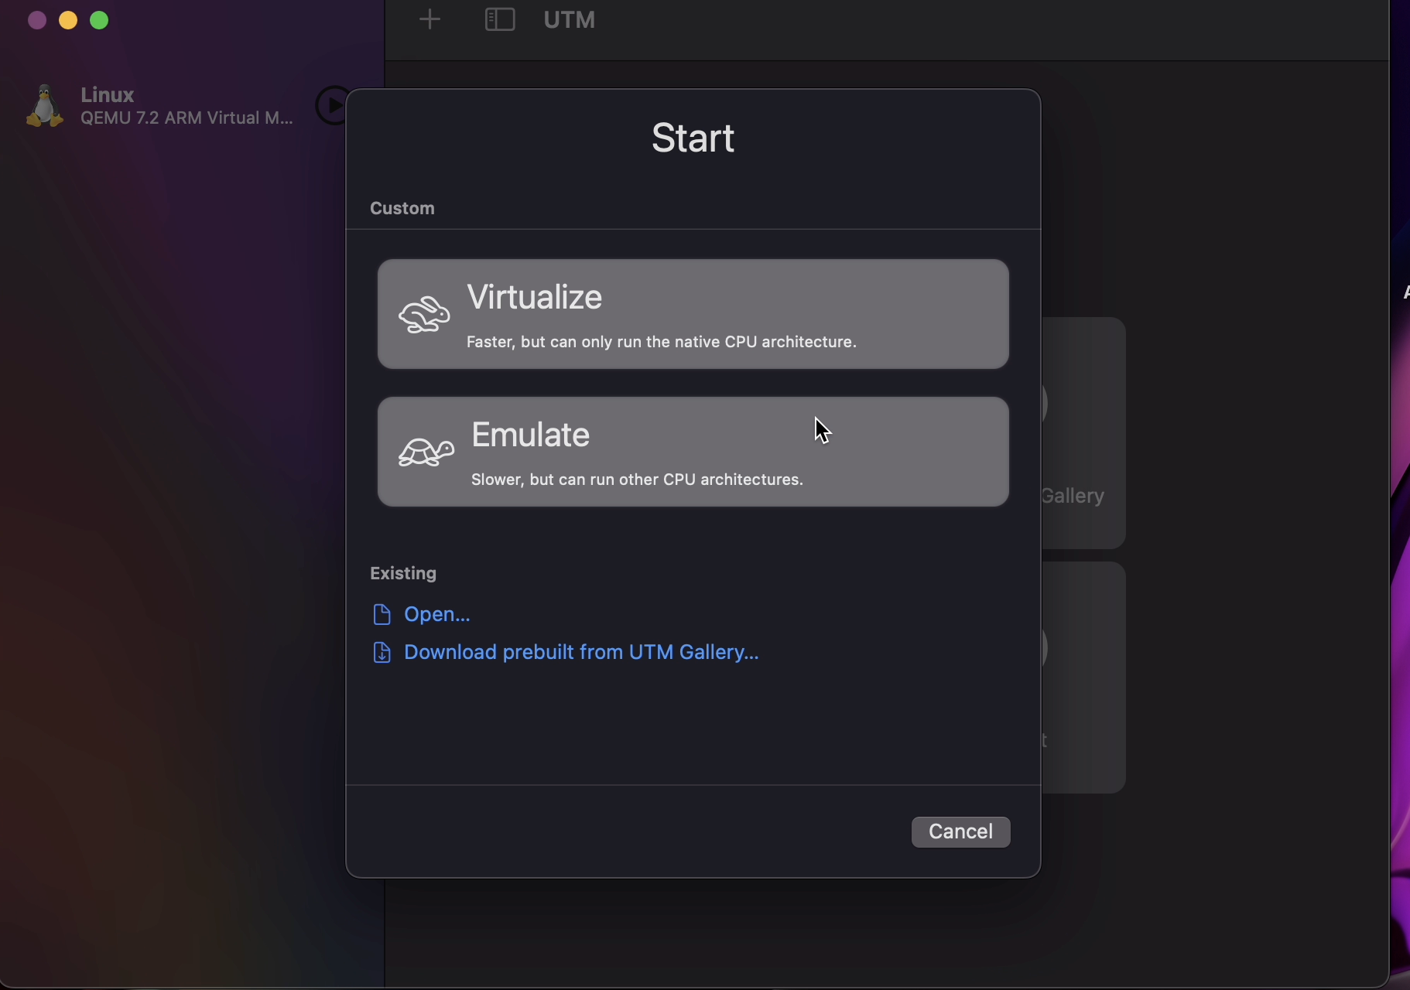1410x990 pixels.
Task: Click the turtle icon on Emulate
Action: [x=426, y=452]
